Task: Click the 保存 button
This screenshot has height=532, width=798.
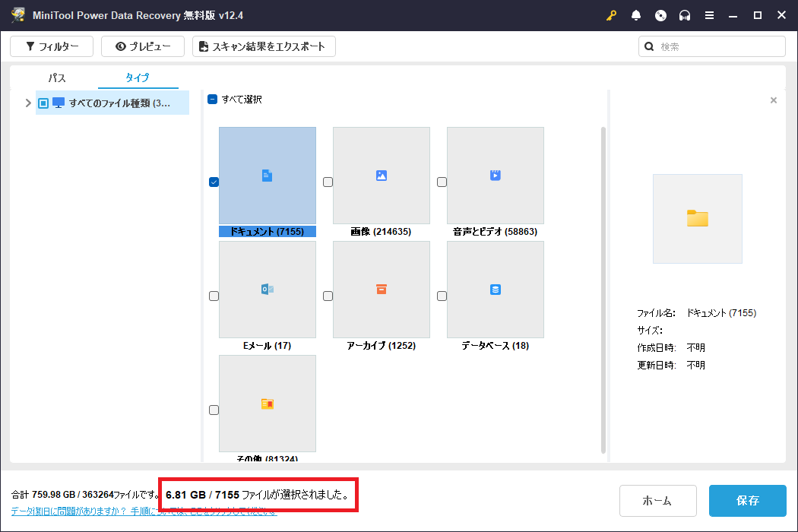Action: 748,501
